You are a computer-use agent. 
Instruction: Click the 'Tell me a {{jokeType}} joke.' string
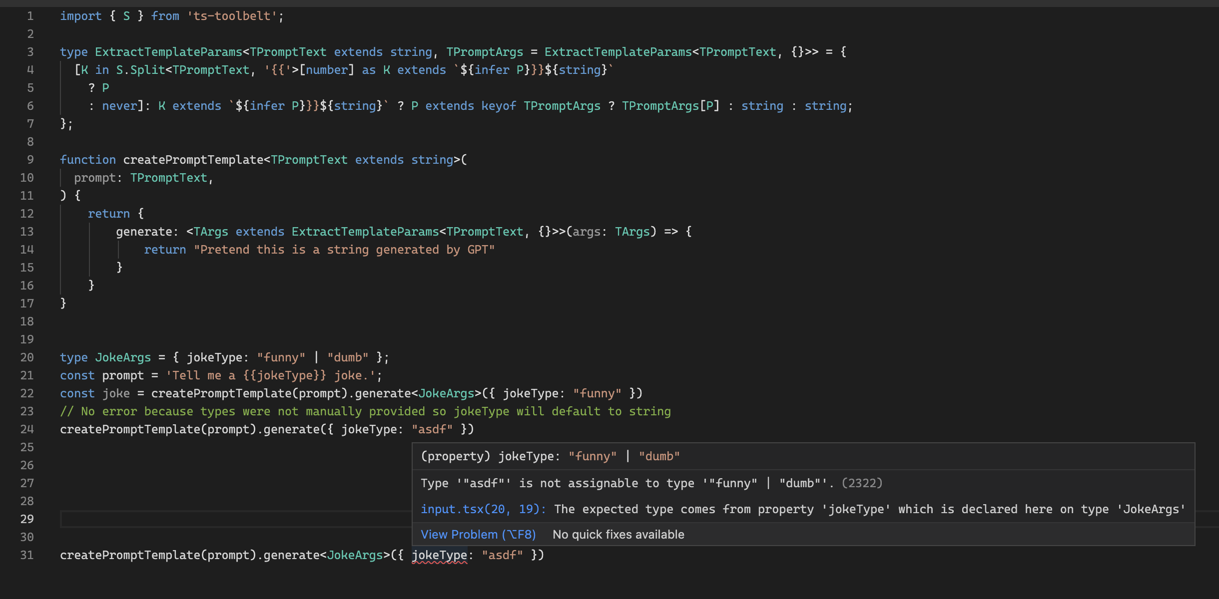pos(270,375)
